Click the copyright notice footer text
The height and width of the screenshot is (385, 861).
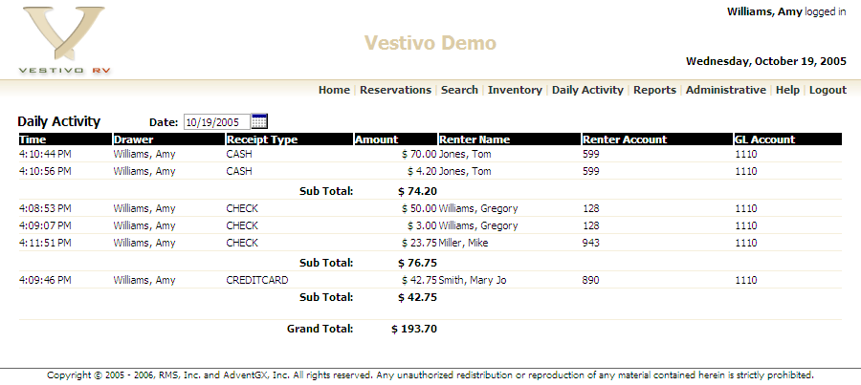pyautogui.click(x=430, y=375)
